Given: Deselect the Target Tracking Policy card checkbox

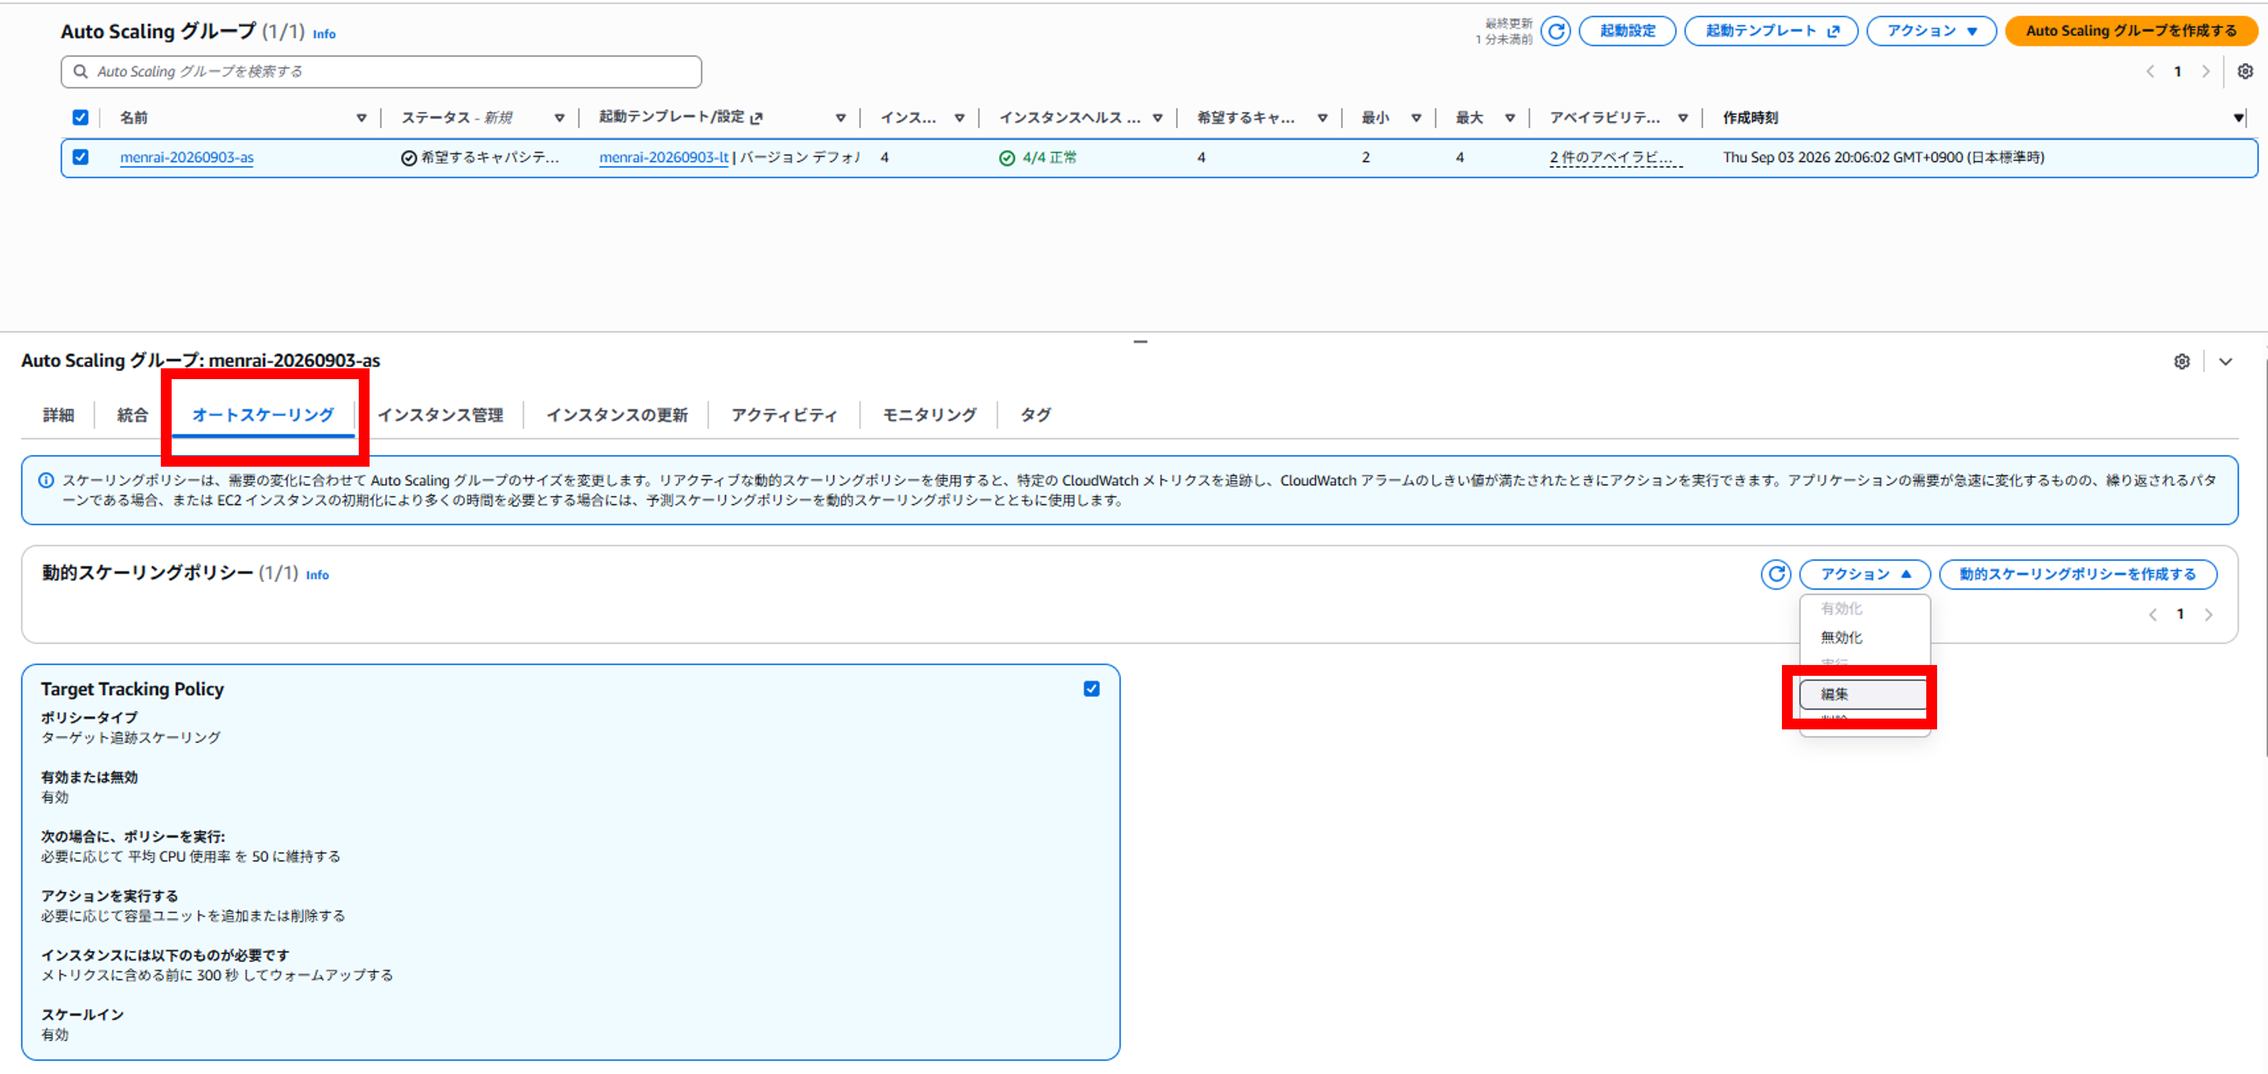Looking at the screenshot, I should coord(1091,689).
